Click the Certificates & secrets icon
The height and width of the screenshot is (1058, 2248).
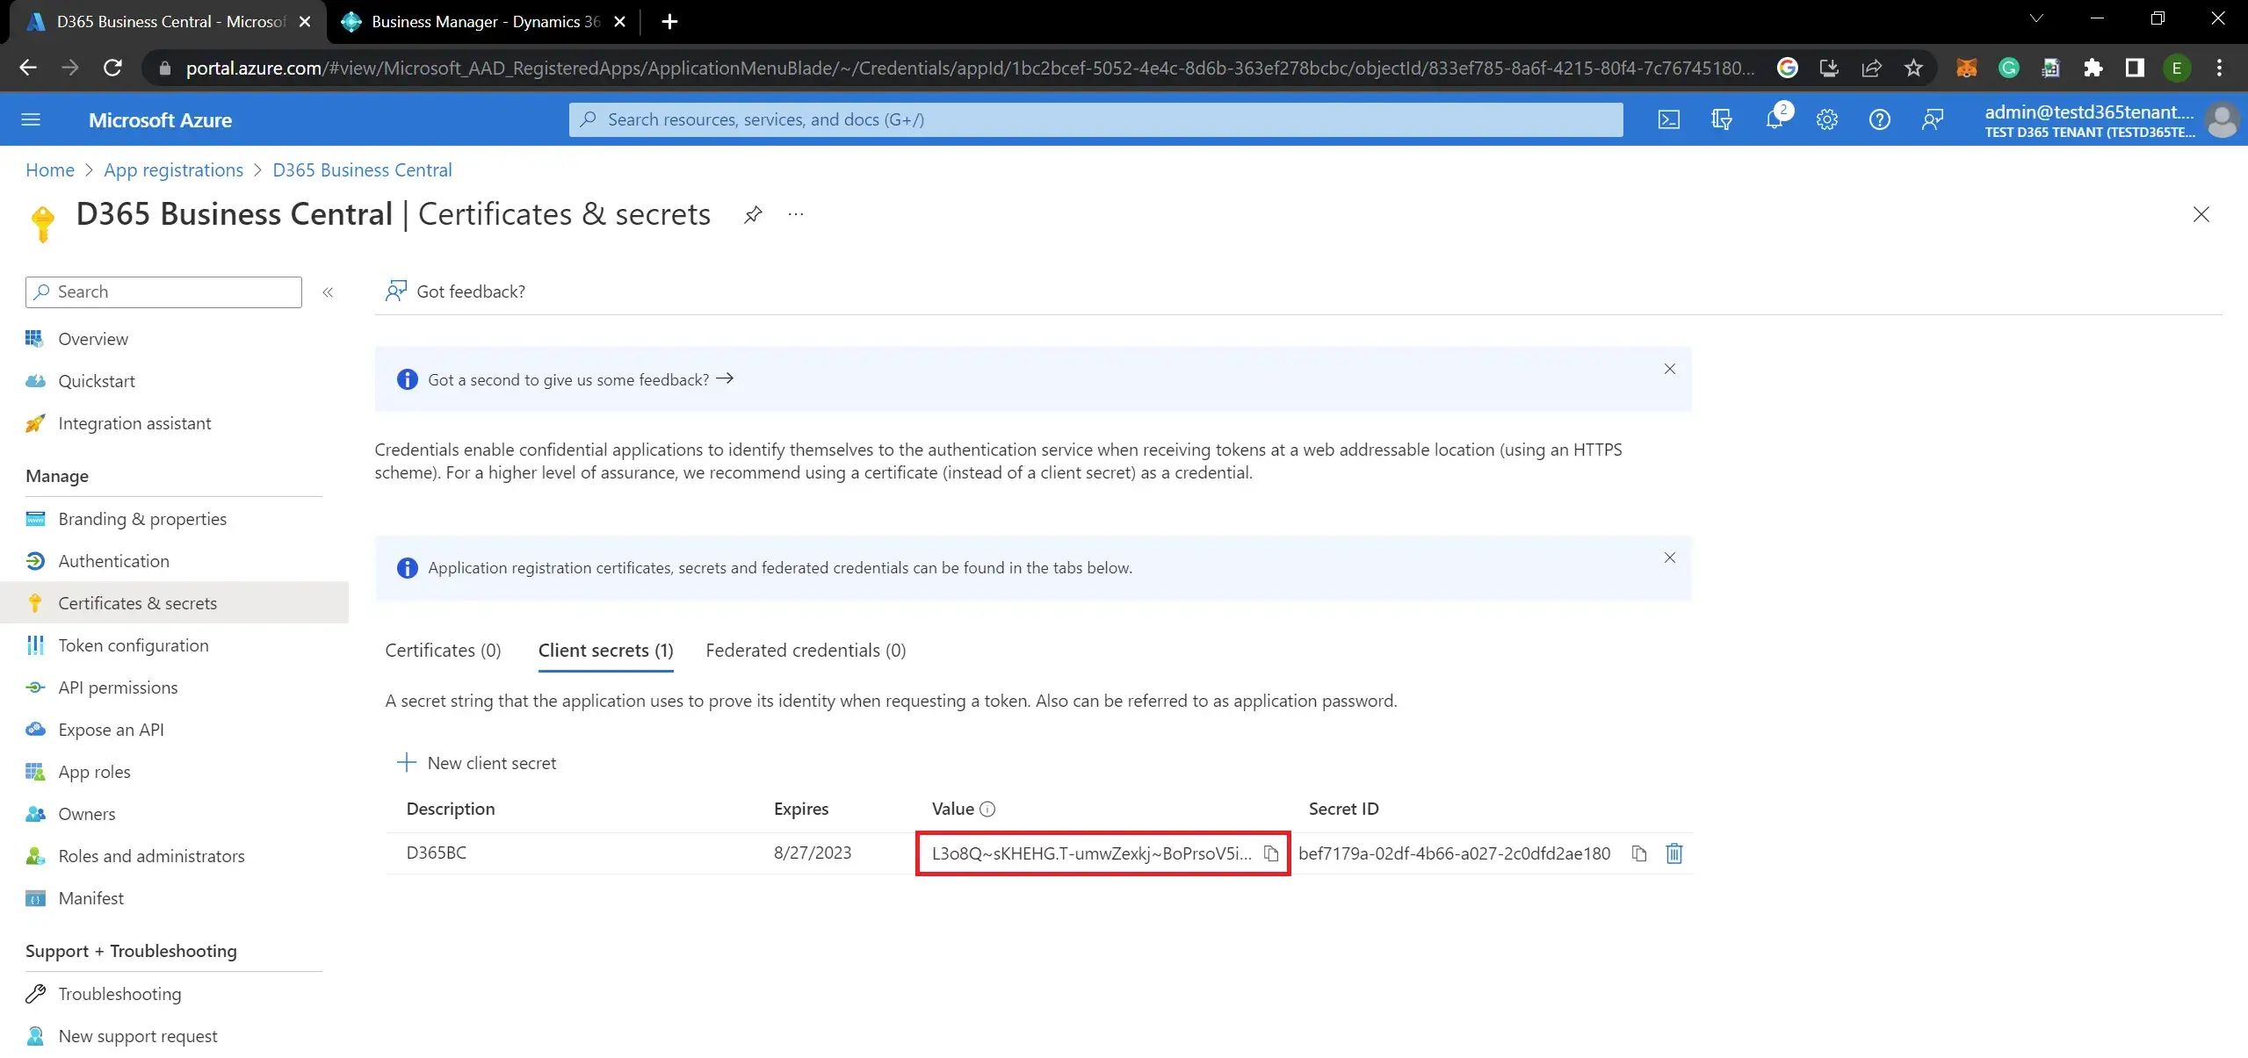36,602
